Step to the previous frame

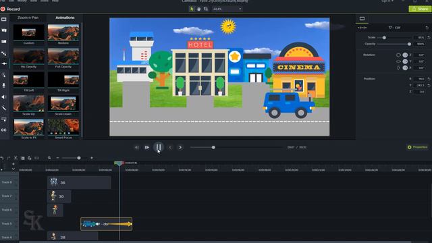pos(136,147)
